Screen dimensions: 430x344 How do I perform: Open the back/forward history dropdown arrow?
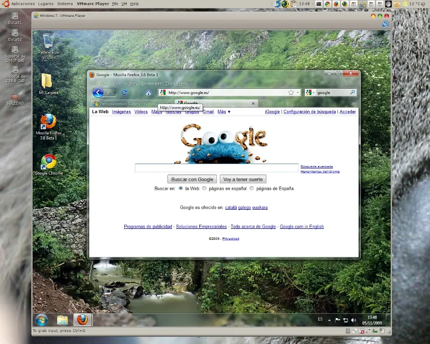click(115, 93)
